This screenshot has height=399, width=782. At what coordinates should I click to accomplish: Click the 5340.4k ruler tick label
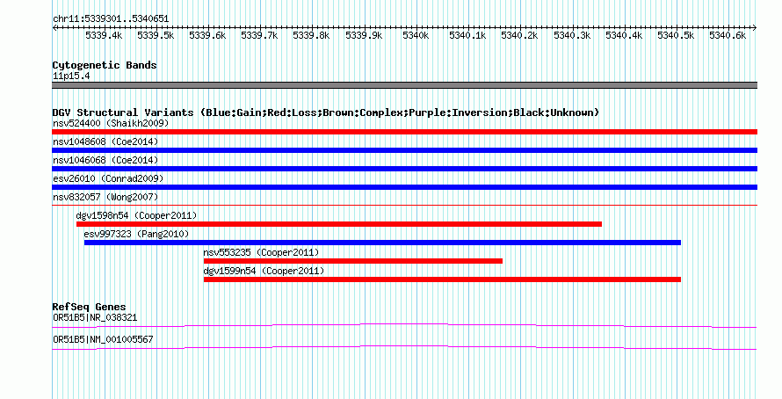tap(624, 35)
